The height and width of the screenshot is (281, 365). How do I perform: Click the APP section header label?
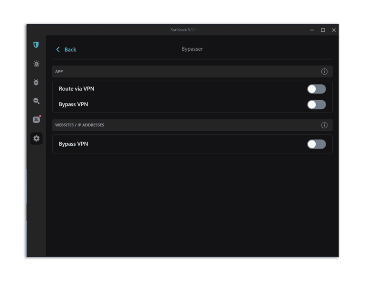click(59, 71)
